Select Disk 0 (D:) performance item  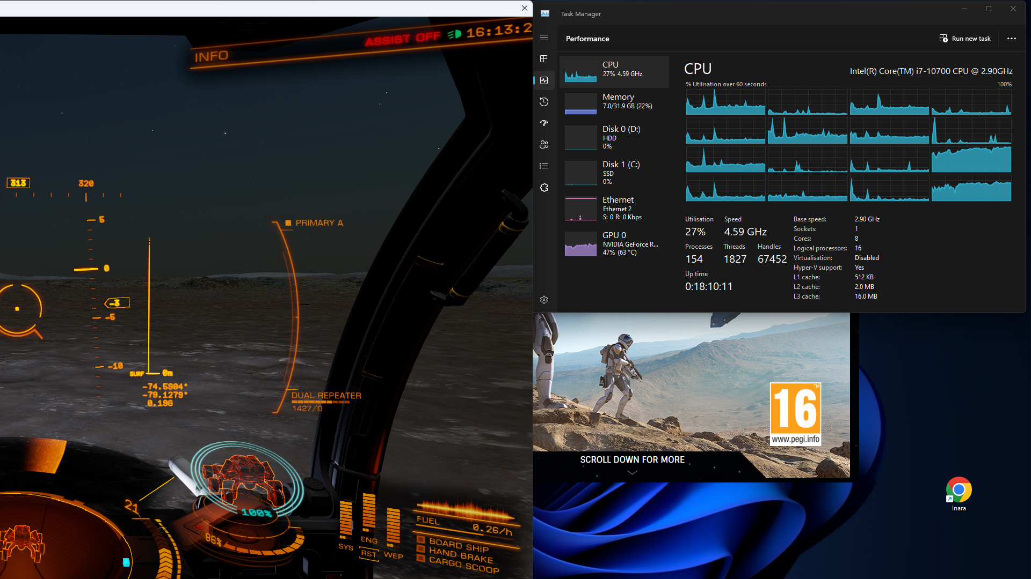[614, 138]
